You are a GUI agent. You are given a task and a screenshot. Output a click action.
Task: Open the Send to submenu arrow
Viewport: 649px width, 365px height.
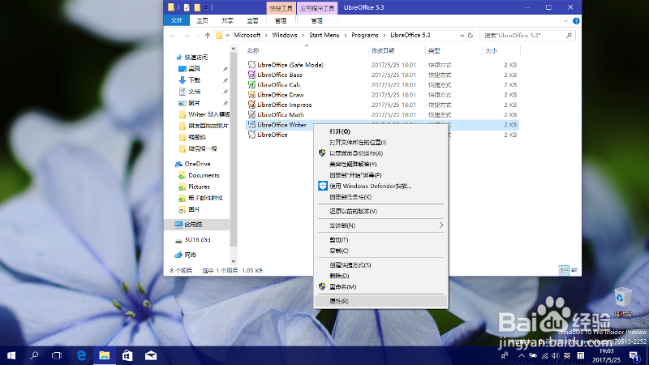(x=441, y=225)
